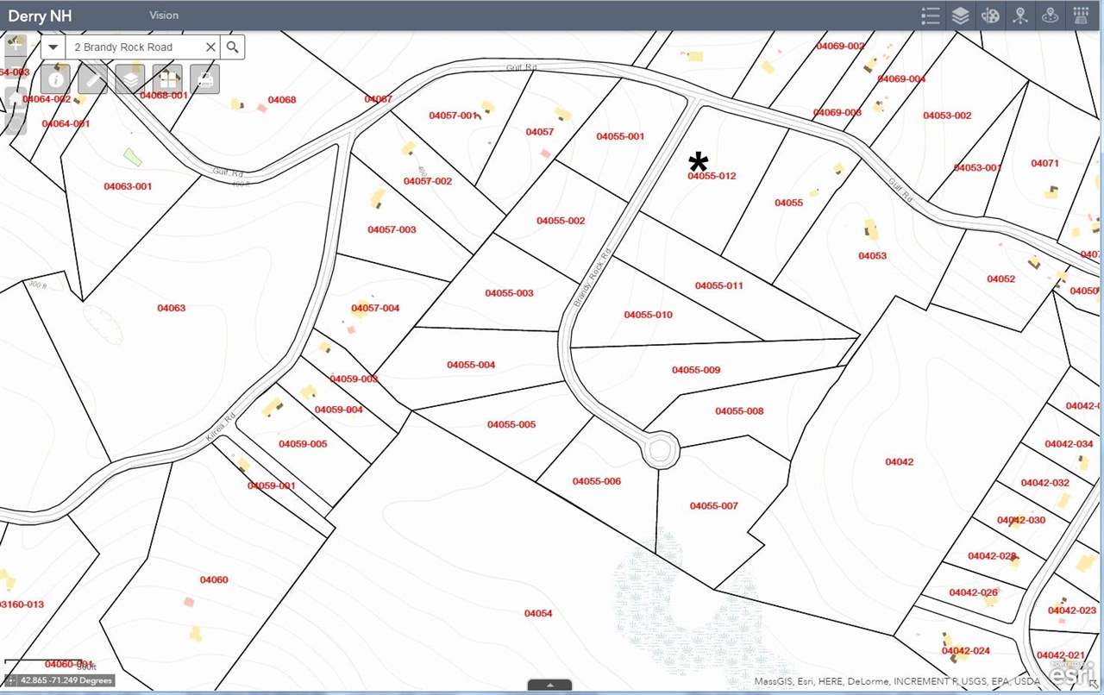Viewport: 1104px width, 695px height.
Task: Click the Vision link in header
Action: pyautogui.click(x=164, y=16)
